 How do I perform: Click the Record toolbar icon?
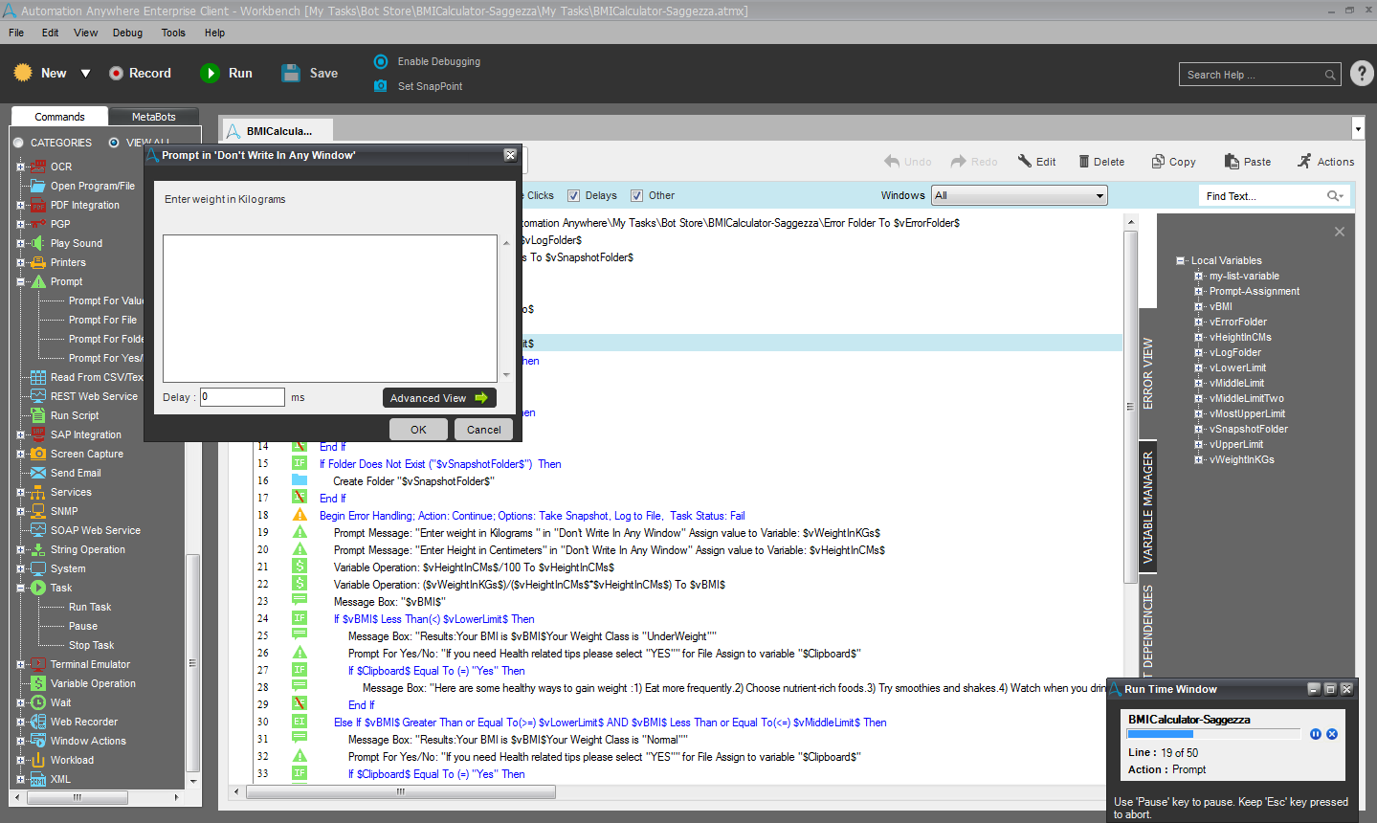pyautogui.click(x=116, y=73)
